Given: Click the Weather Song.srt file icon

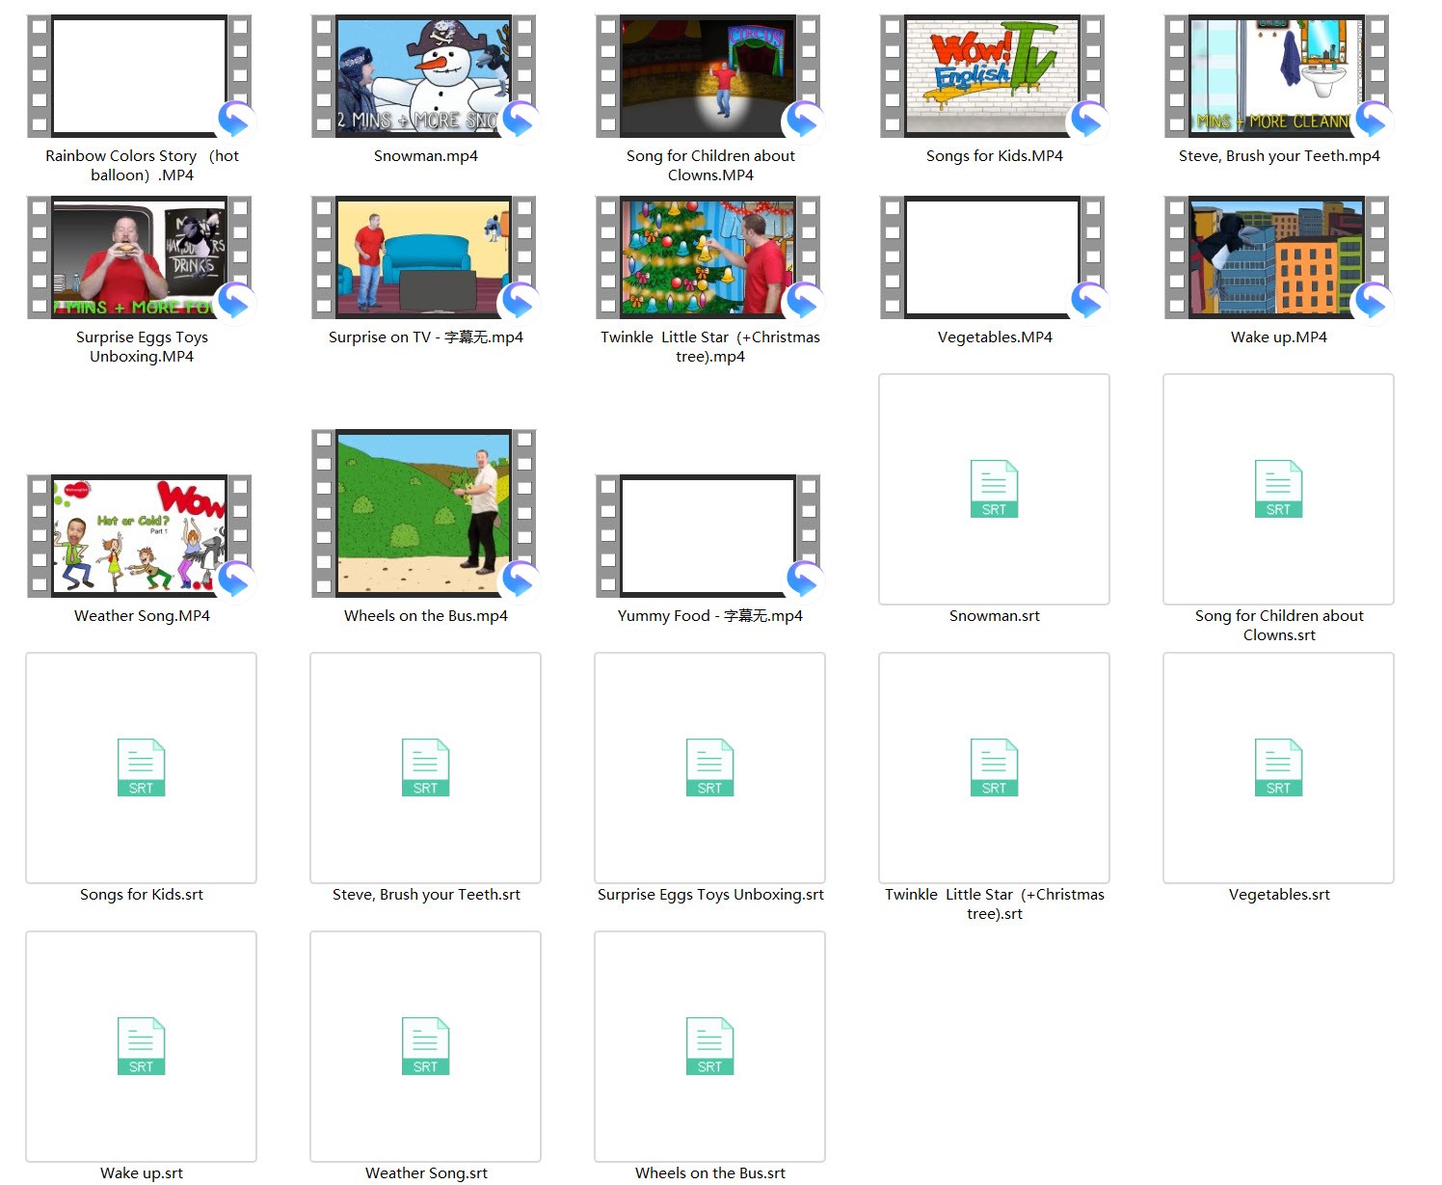Looking at the screenshot, I should 425,1046.
